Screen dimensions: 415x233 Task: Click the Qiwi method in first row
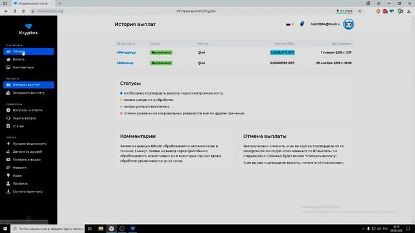tap(201, 52)
